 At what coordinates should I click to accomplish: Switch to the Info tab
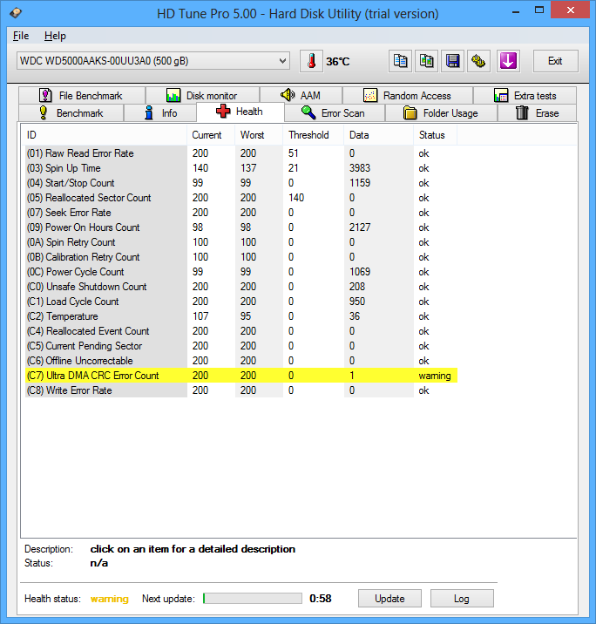pos(160,113)
